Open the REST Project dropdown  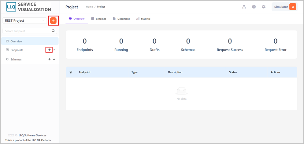(x=25, y=20)
